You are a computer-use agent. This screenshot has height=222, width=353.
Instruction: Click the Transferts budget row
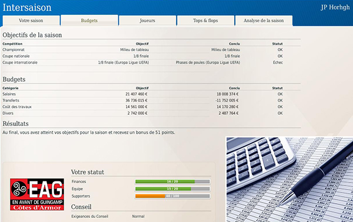(x=151, y=100)
